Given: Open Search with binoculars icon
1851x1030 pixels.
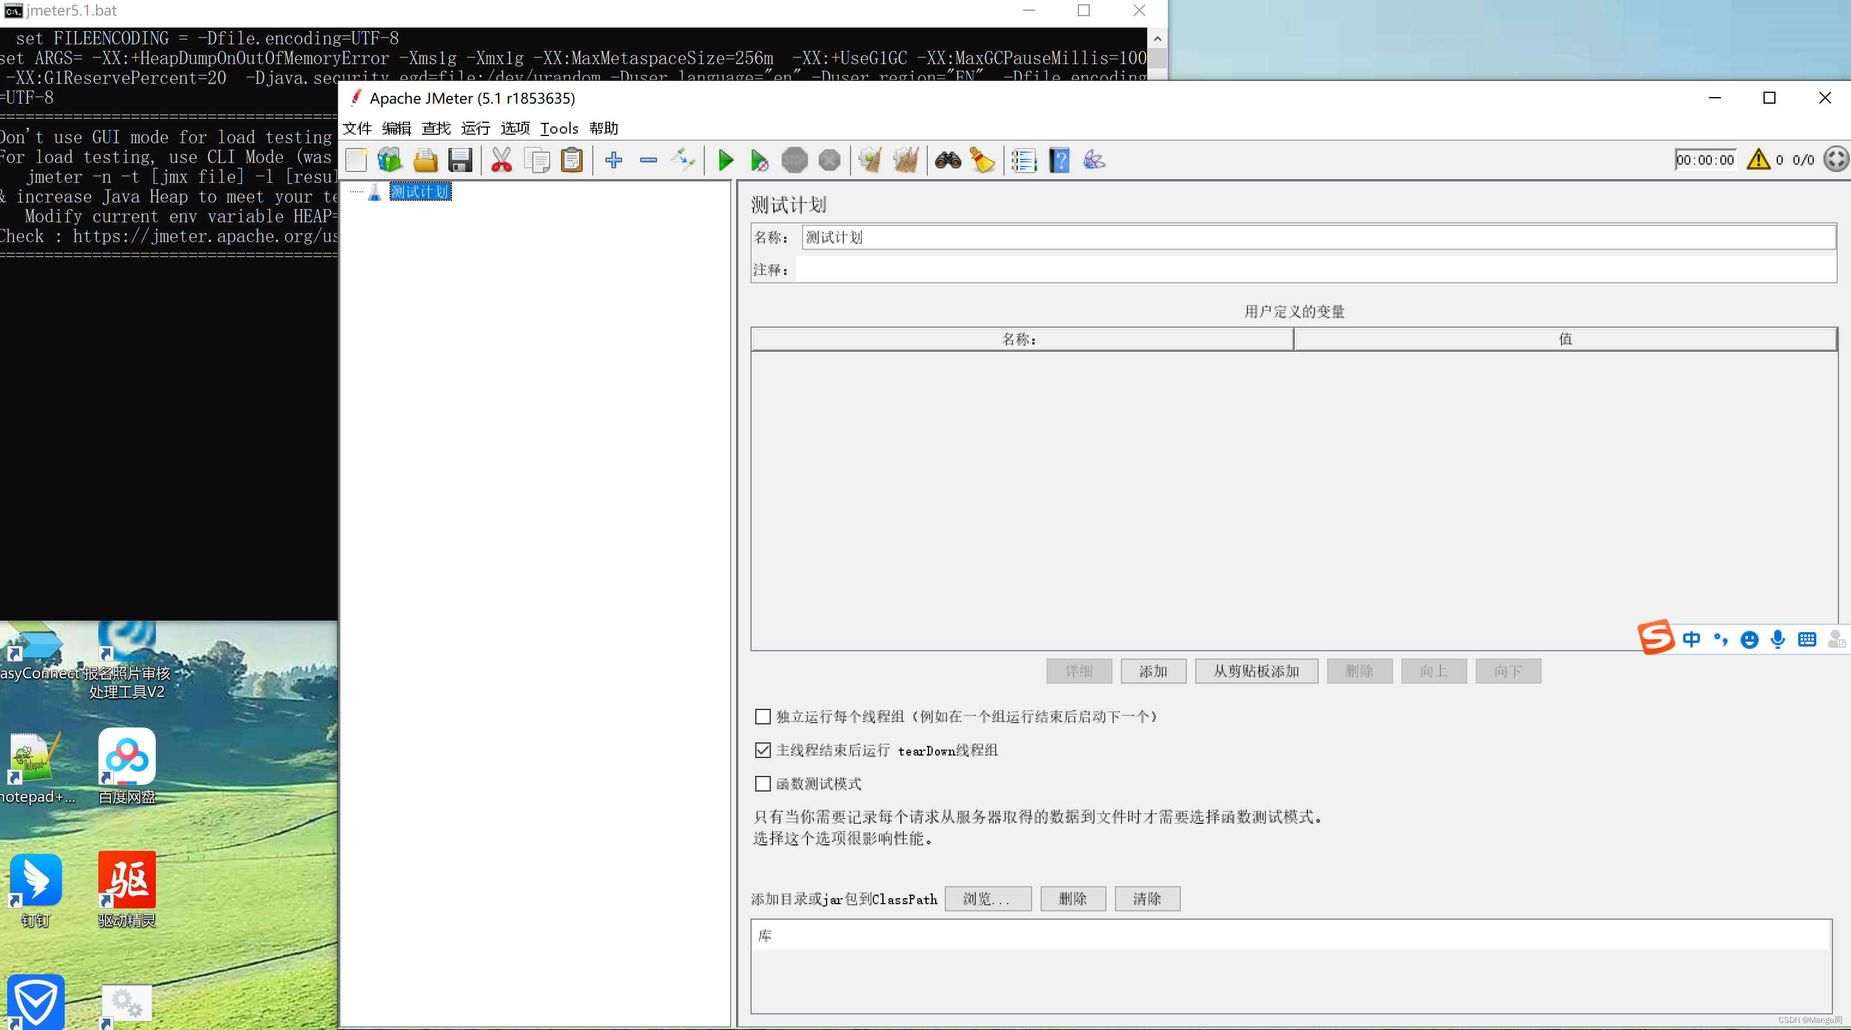Looking at the screenshot, I should [948, 160].
